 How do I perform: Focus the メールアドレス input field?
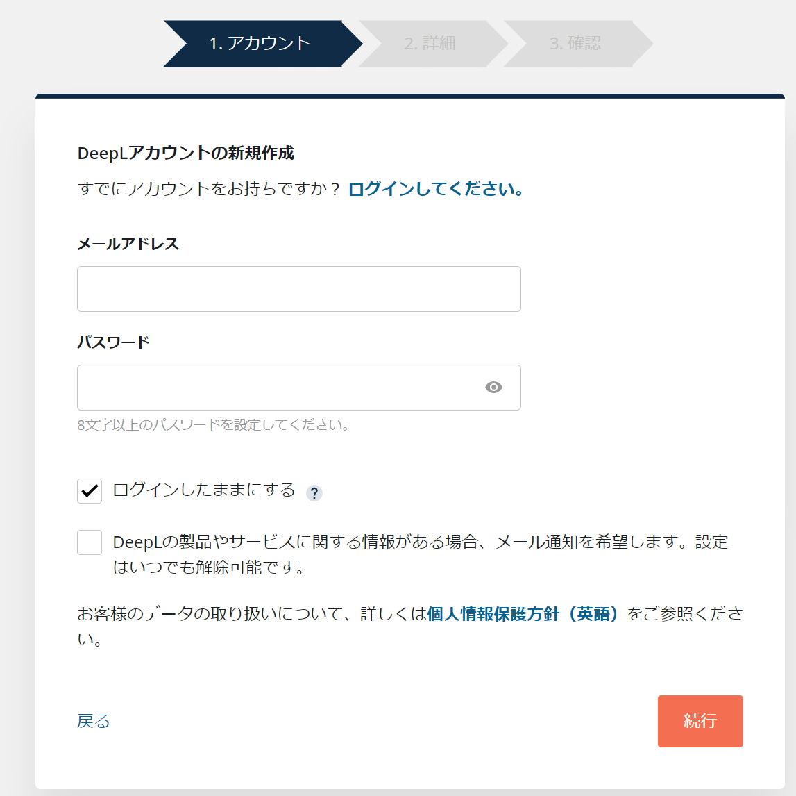[299, 289]
